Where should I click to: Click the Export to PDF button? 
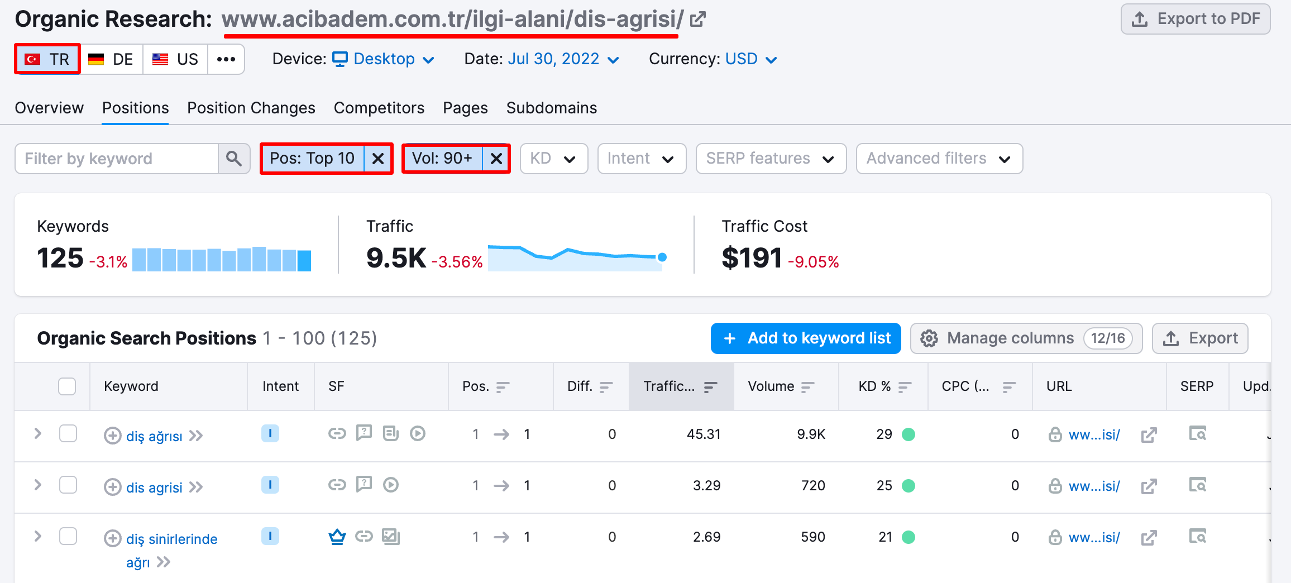pos(1196,19)
